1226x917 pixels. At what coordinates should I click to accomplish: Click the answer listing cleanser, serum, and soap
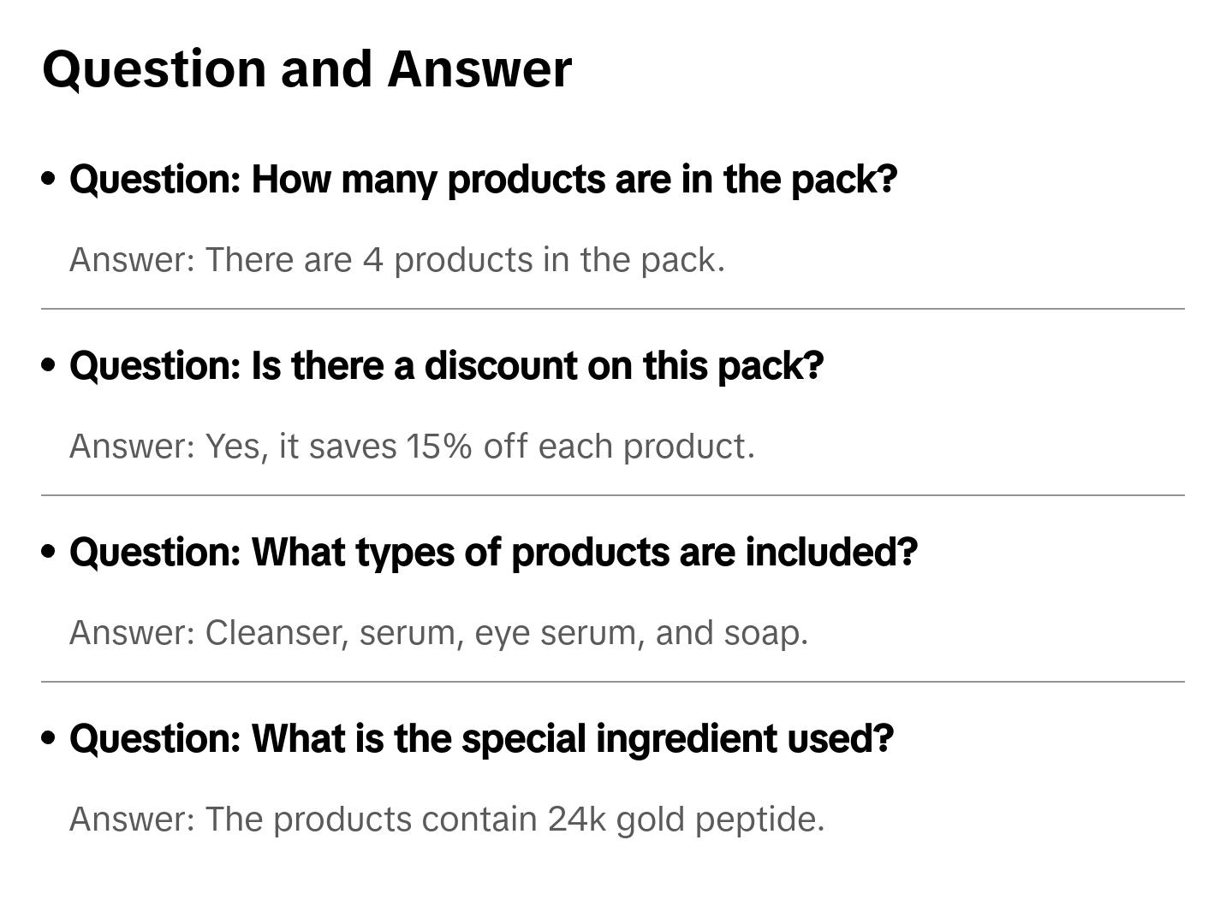click(x=438, y=633)
